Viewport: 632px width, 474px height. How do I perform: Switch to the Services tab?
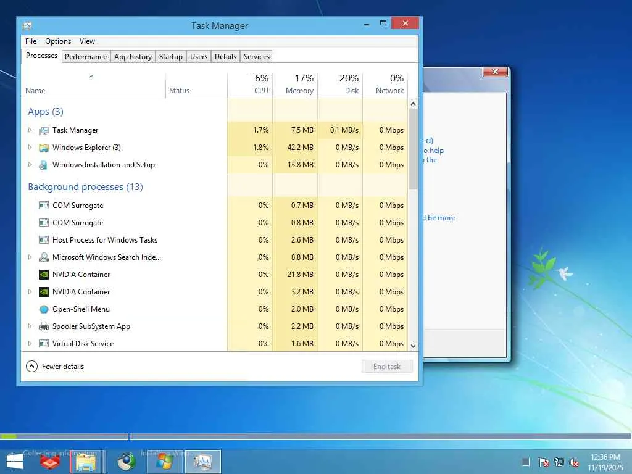tap(257, 56)
